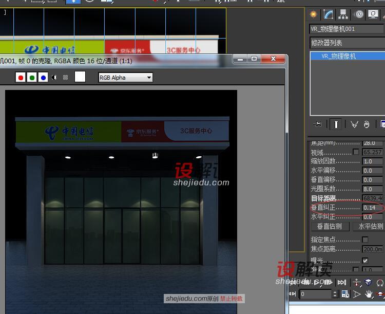Click the Pin Stack icon
Image resolution: width=385 pixels, height=314 pixels.
pos(317,124)
